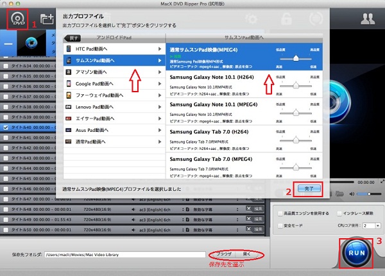Click audio speaker icon in title 49 row
This screenshot has height=276, width=385.
[133, 220]
